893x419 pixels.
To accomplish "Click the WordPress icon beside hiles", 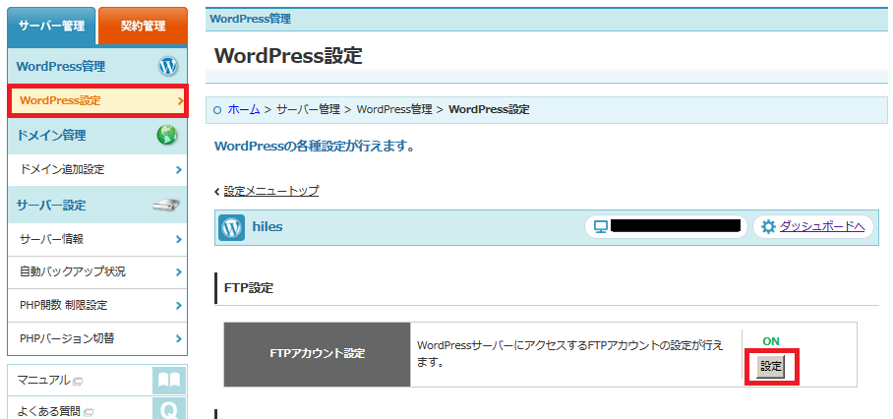I will pyautogui.click(x=231, y=228).
